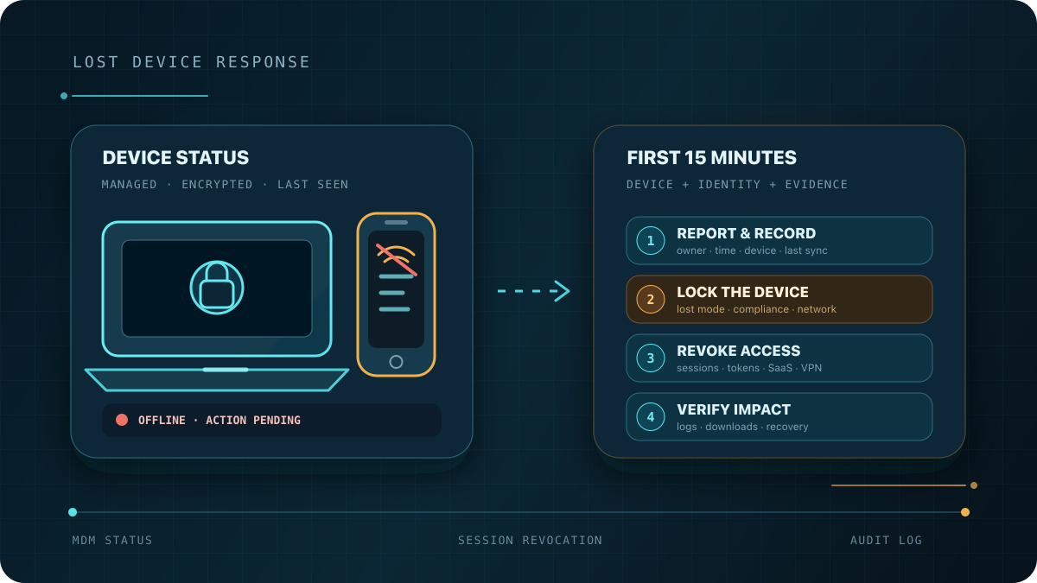Select step number 1 circle badge
Viewport: 1037px width, 583px height.
click(x=651, y=240)
